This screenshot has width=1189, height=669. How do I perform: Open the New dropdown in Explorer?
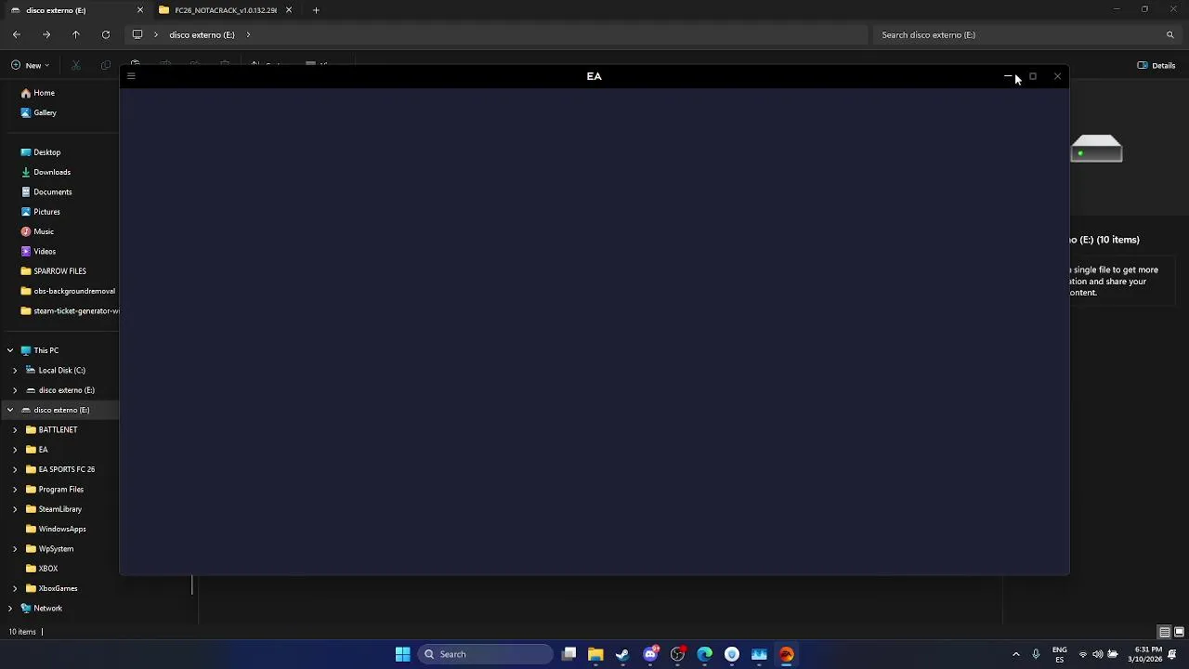click(31, 65)
